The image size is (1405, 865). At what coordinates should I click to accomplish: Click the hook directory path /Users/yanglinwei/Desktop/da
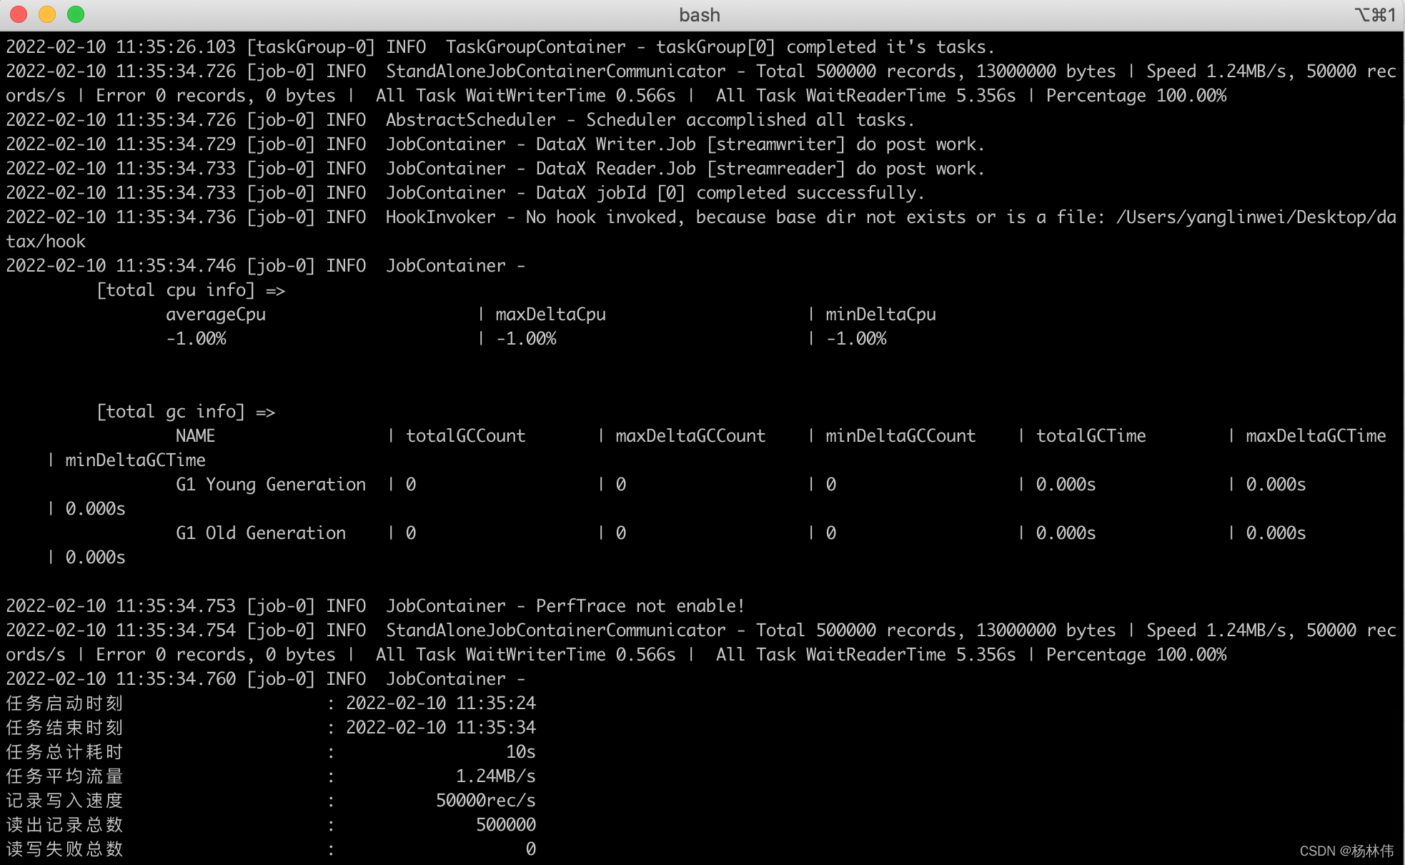[x=1256, y=217]
